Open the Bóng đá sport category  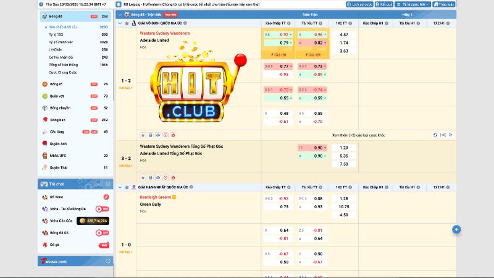[75, 17]
